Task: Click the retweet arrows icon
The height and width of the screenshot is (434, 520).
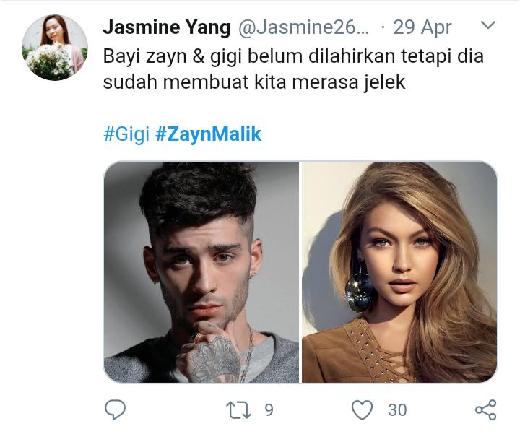Action: [x=238, y=409]
